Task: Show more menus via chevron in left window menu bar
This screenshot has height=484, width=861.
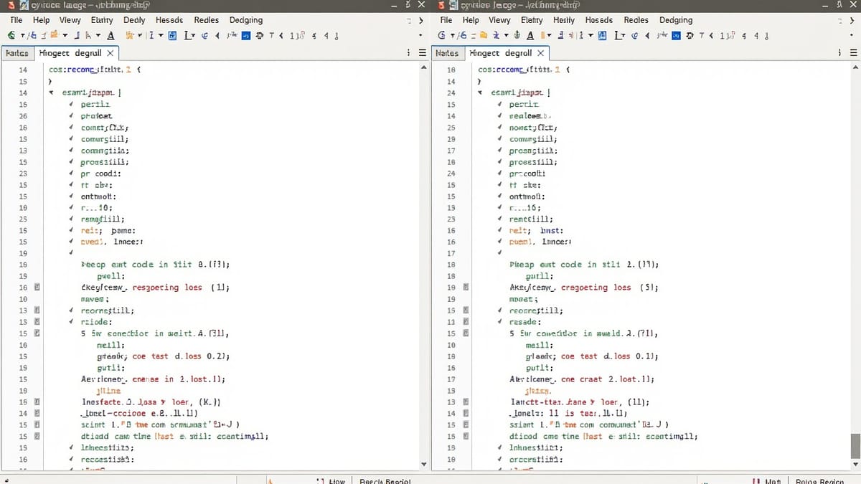Action: [421, 21]
